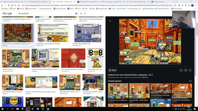
Task: Switch to the Bill Gates Left Microsoft Board tab
Action: [x=39, y=2]
